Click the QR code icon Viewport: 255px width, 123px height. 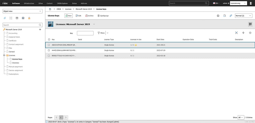click(x=250, y=24)
